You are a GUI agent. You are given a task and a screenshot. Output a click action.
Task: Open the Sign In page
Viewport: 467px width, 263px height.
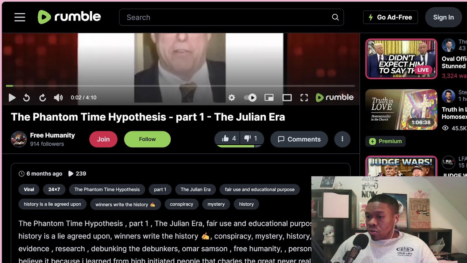coord(443,17)
